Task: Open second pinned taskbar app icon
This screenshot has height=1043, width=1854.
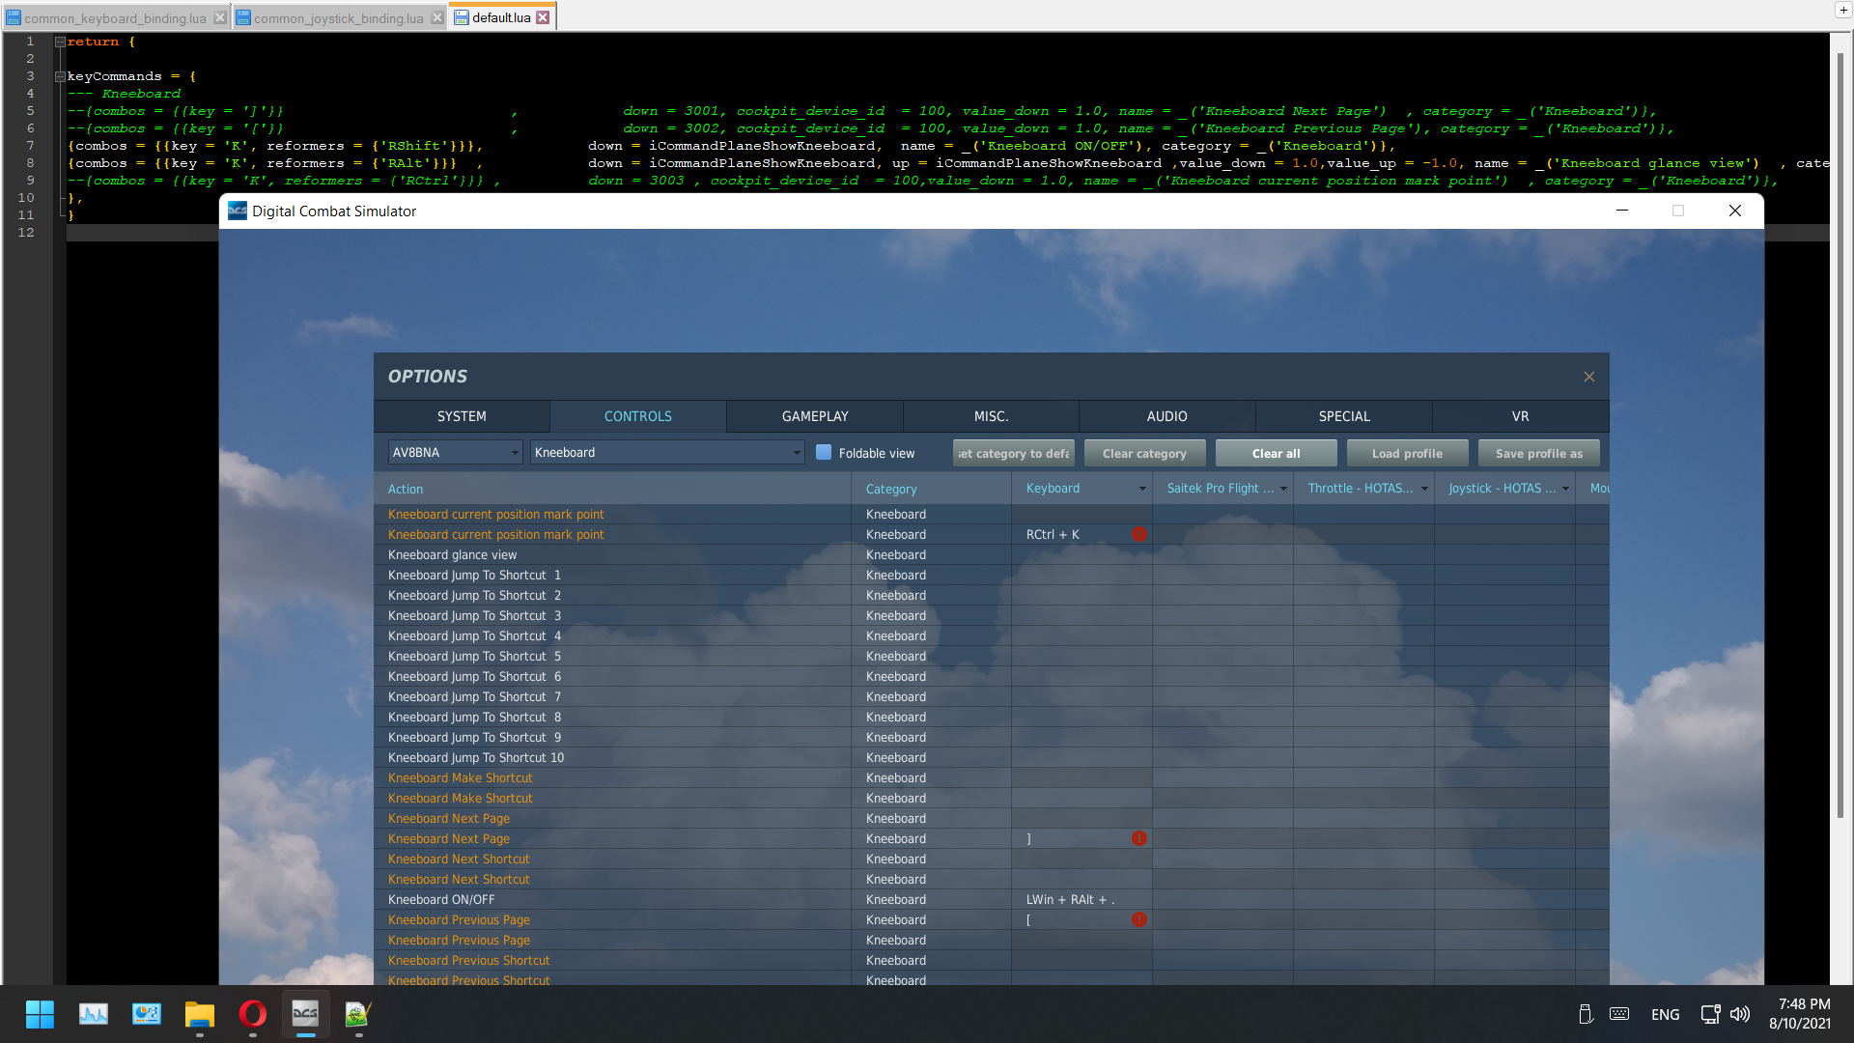Action: point(94,1014)
